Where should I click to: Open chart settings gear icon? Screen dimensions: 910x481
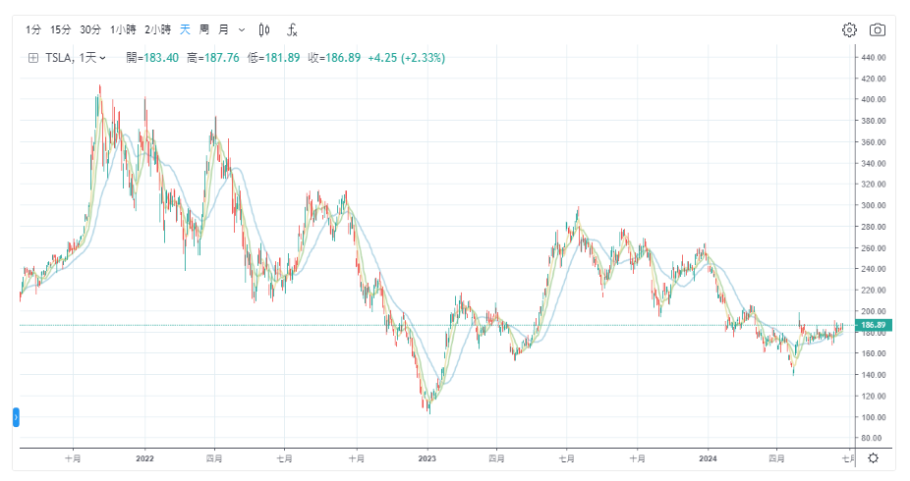coord(849,30)
